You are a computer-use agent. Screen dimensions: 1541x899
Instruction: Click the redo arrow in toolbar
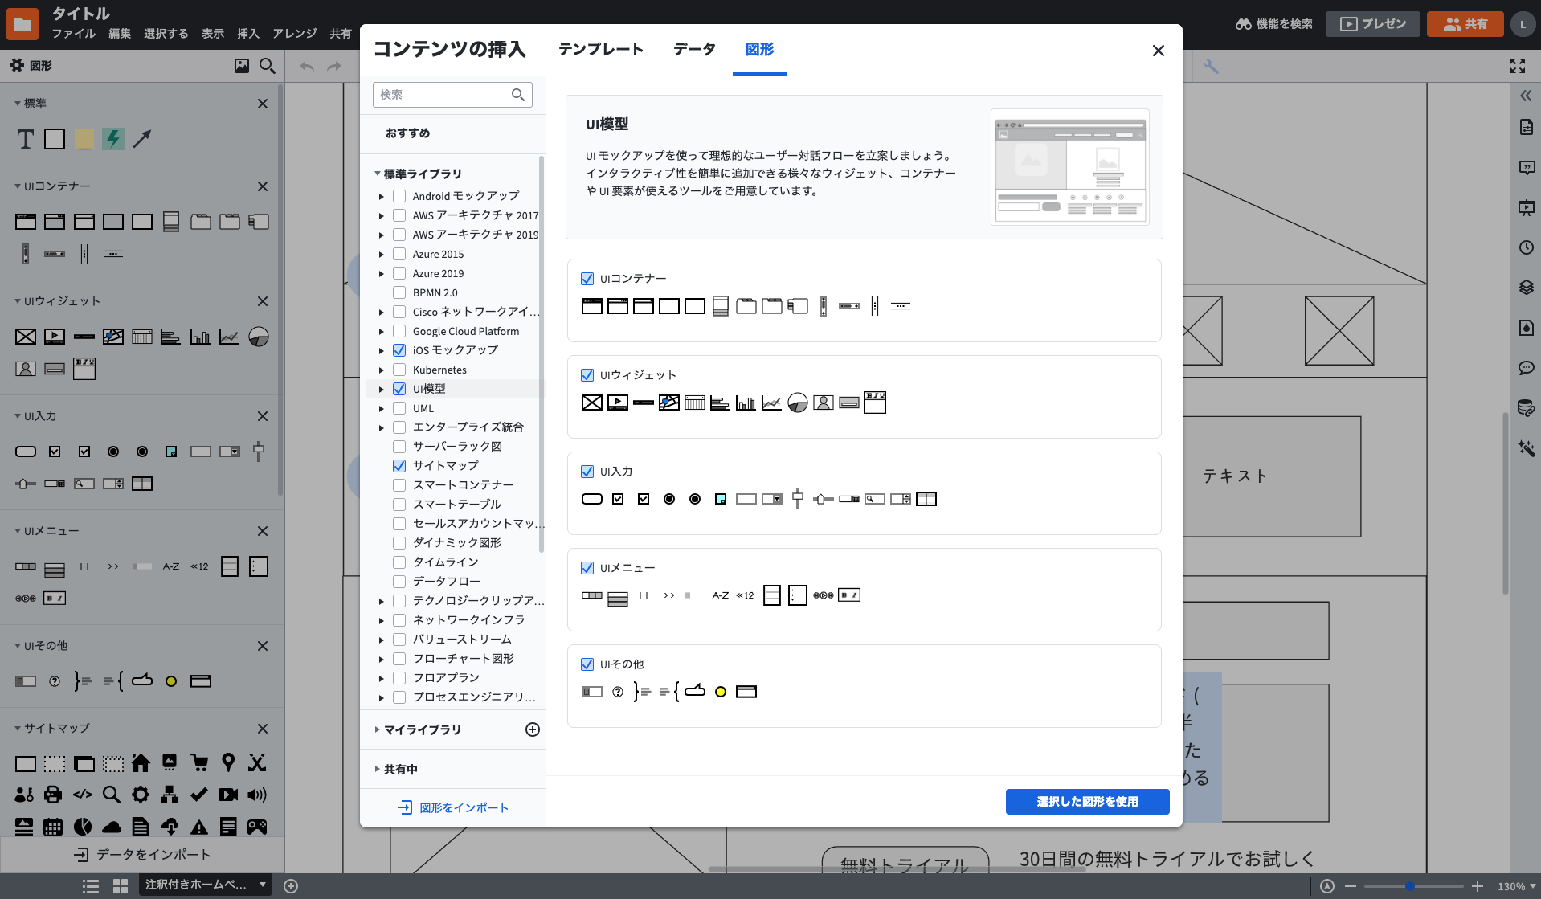click(x=334, y=66)
